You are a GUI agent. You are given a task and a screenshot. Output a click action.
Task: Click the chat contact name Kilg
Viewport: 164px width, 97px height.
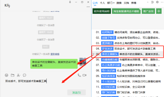(x=7, y=6)
